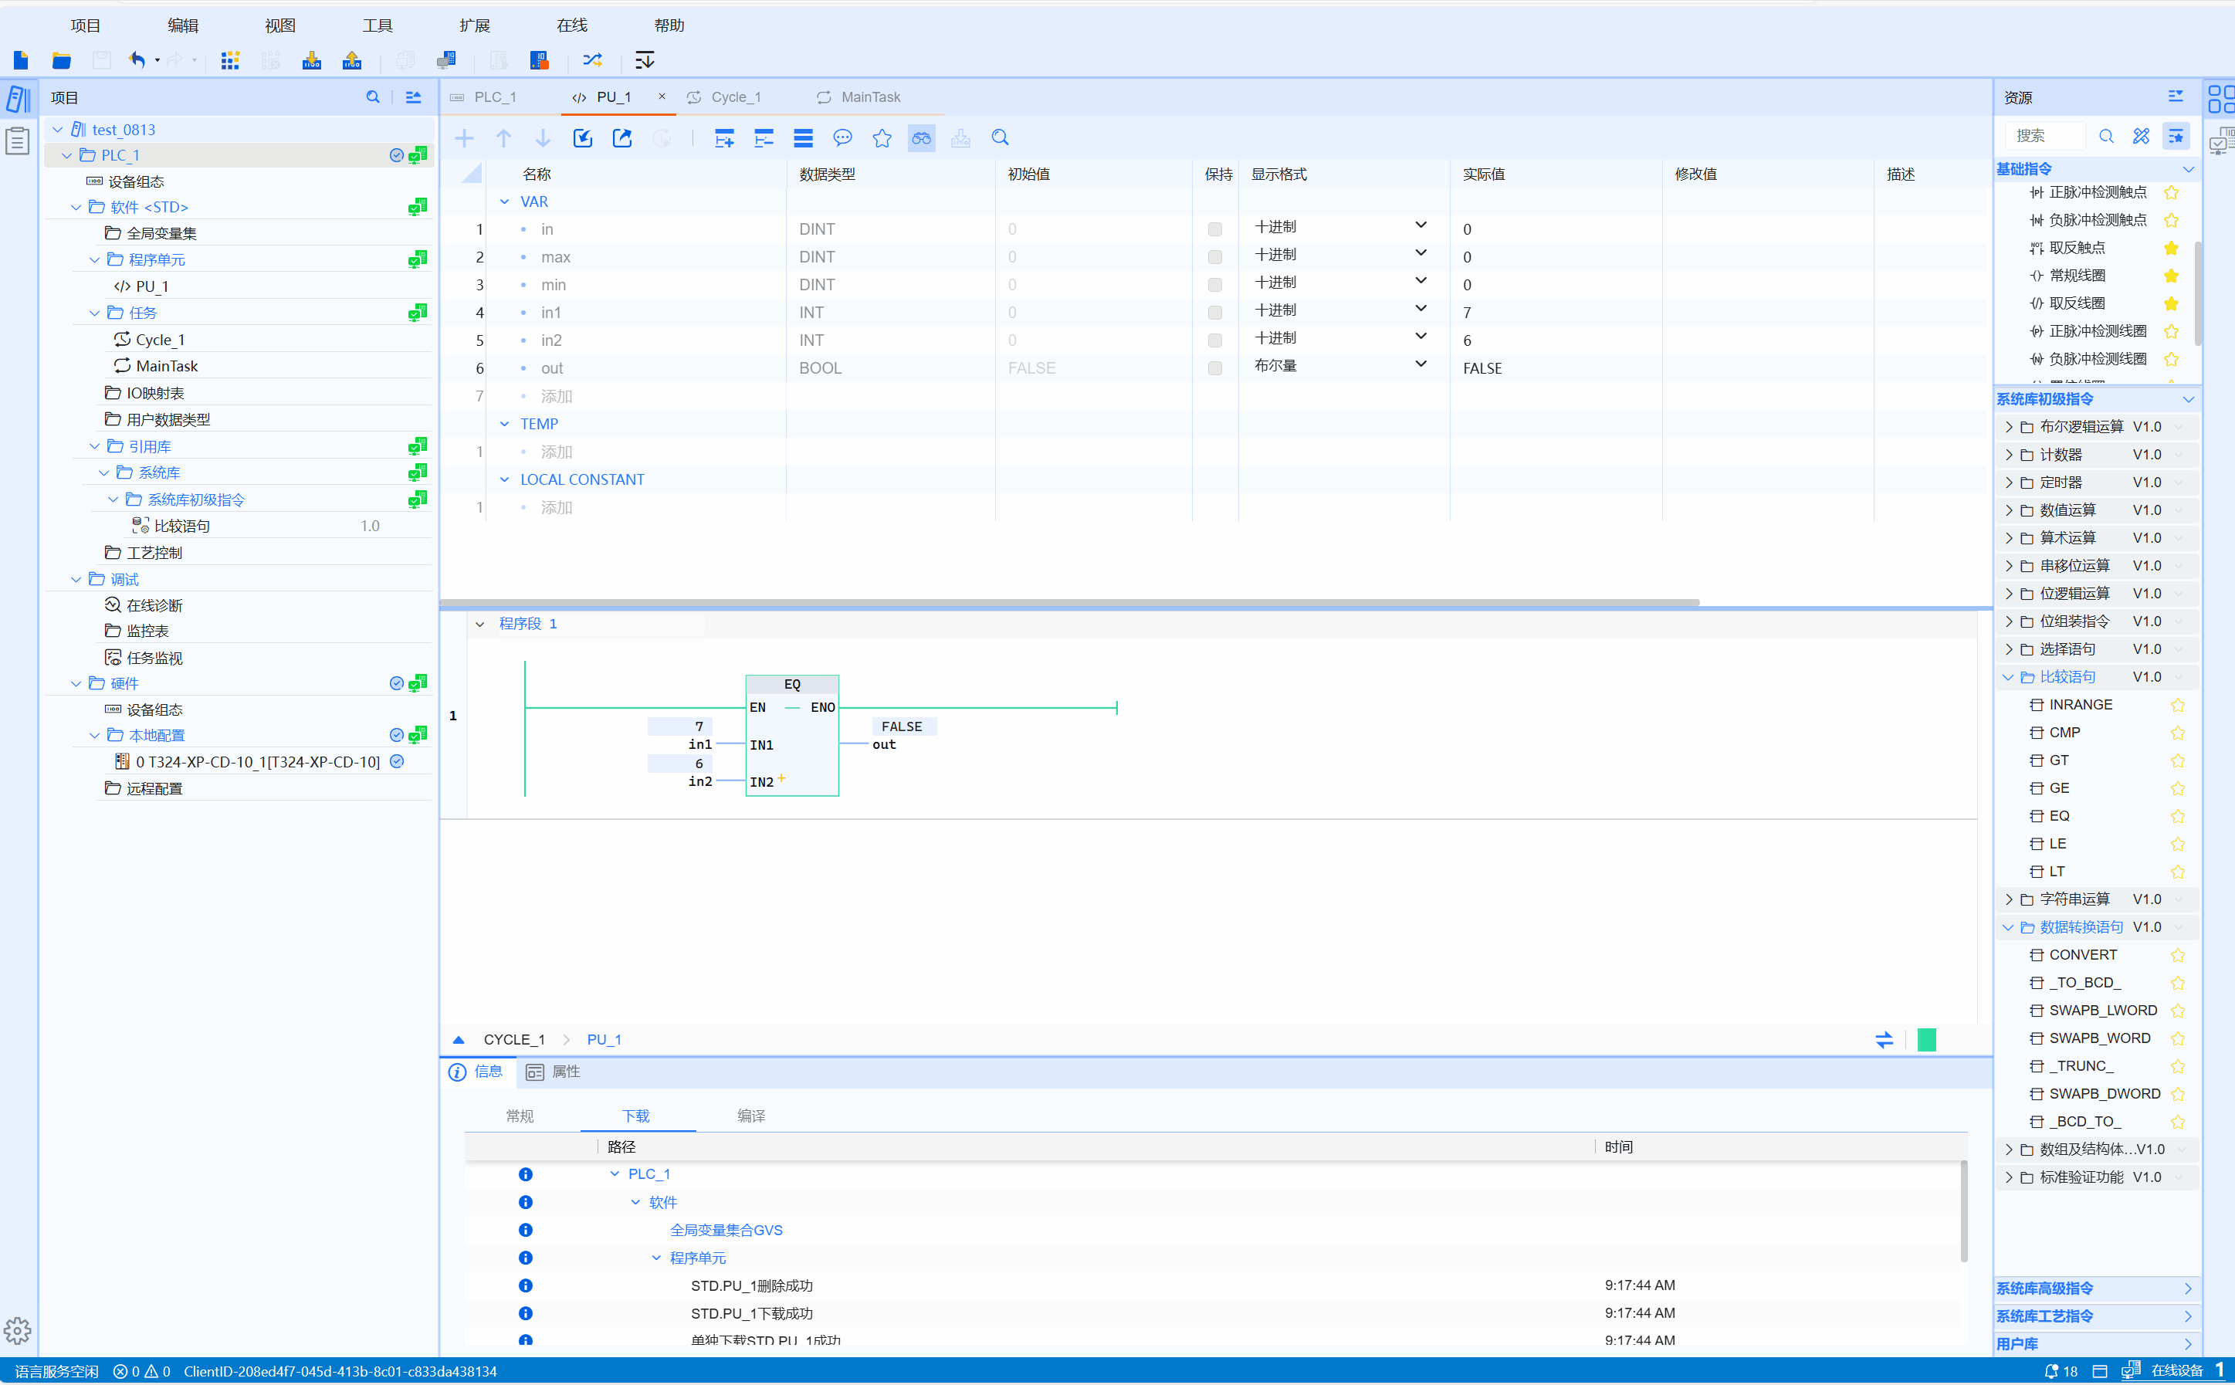Toggle retain checkbox for variable in1

1214,313
